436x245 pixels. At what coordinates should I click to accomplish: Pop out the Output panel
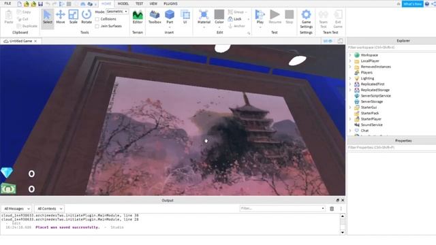(x=338, y=200)
